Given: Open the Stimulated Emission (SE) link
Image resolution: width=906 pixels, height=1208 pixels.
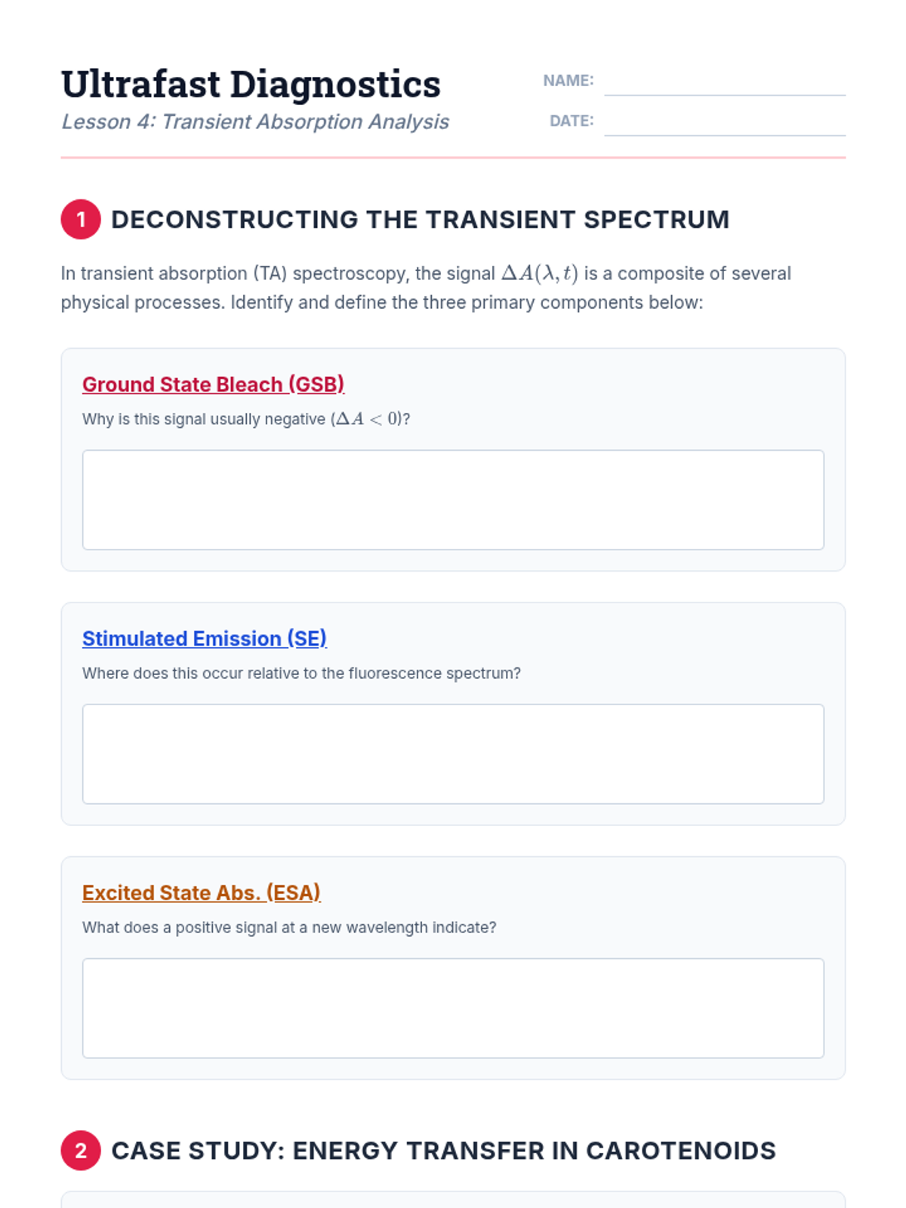Looking at the screenshot, I should click(x=204, y=639).
